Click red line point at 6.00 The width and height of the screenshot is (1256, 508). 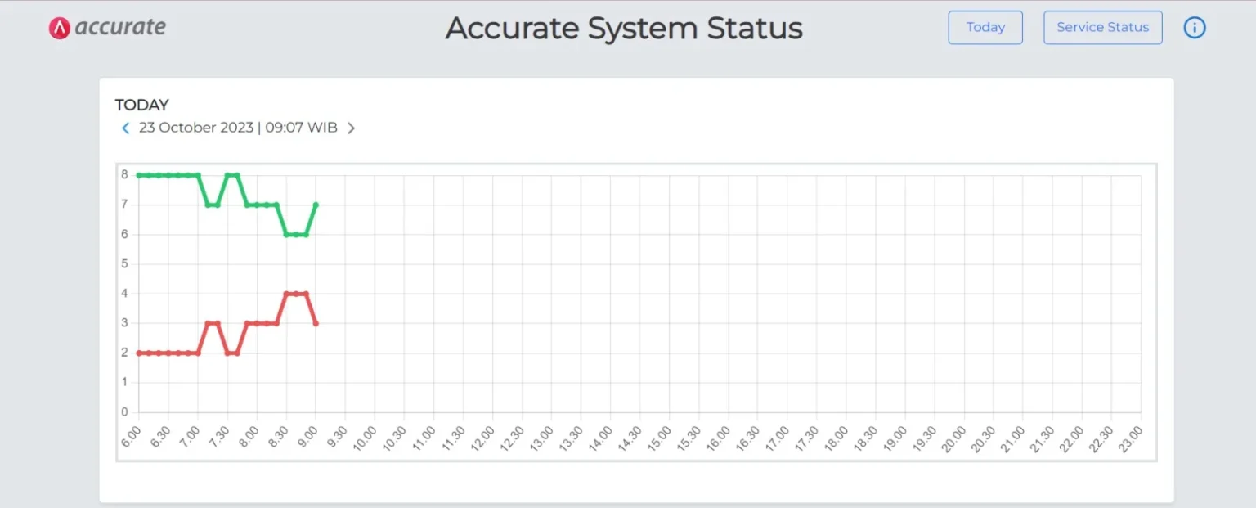(138, 353)
